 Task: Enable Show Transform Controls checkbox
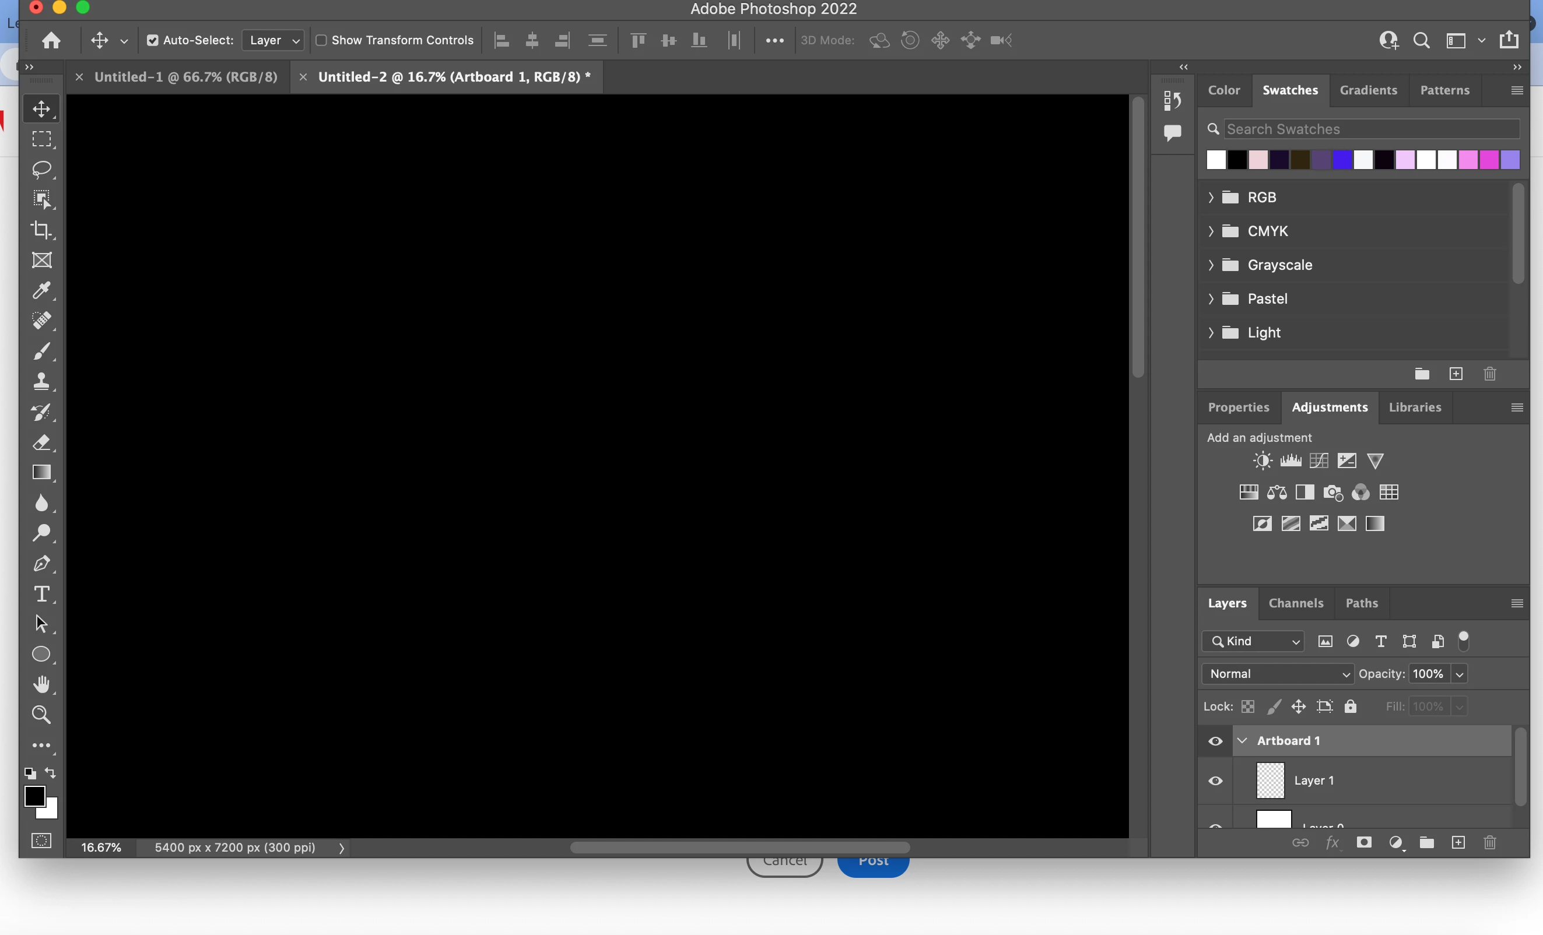pyautogui.click(x=321, y=41)
